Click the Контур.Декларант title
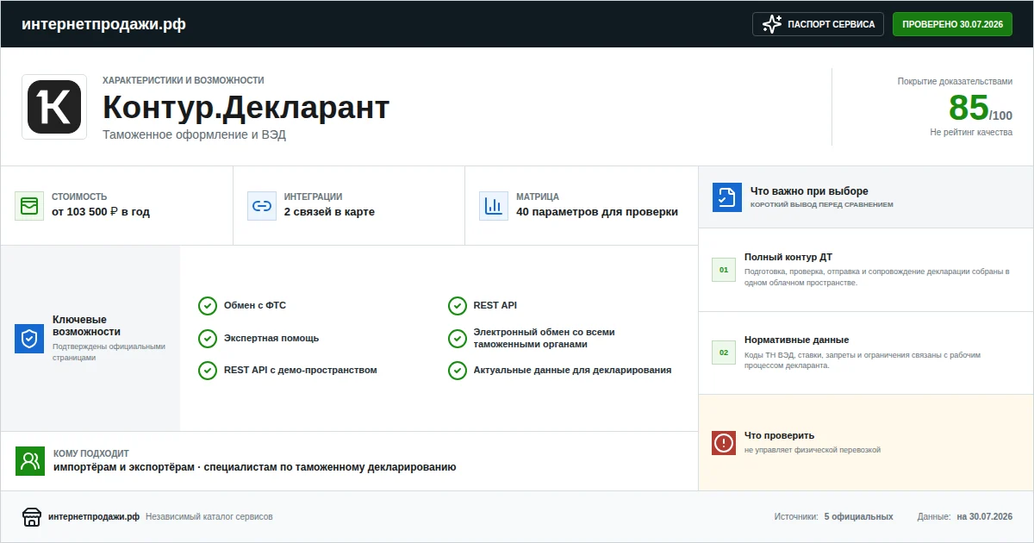This screenshot has width=1034, height=543. [x=246, y=108]
